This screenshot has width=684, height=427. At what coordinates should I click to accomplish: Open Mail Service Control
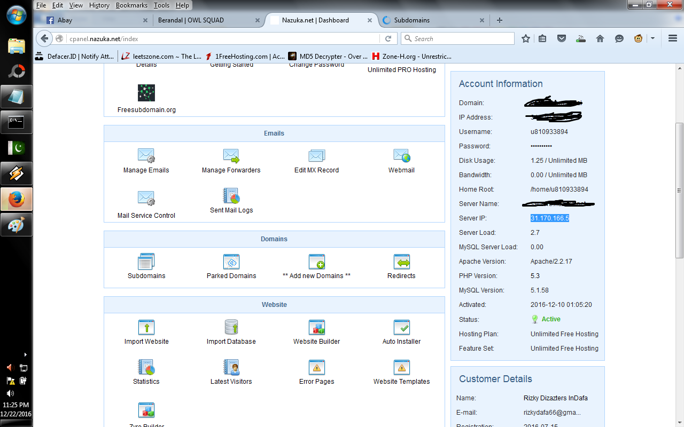click(x=146, y=205)
